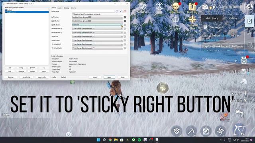Click the Settings button
This screenshot has width=255, height=143.
(x=11, y=77)
